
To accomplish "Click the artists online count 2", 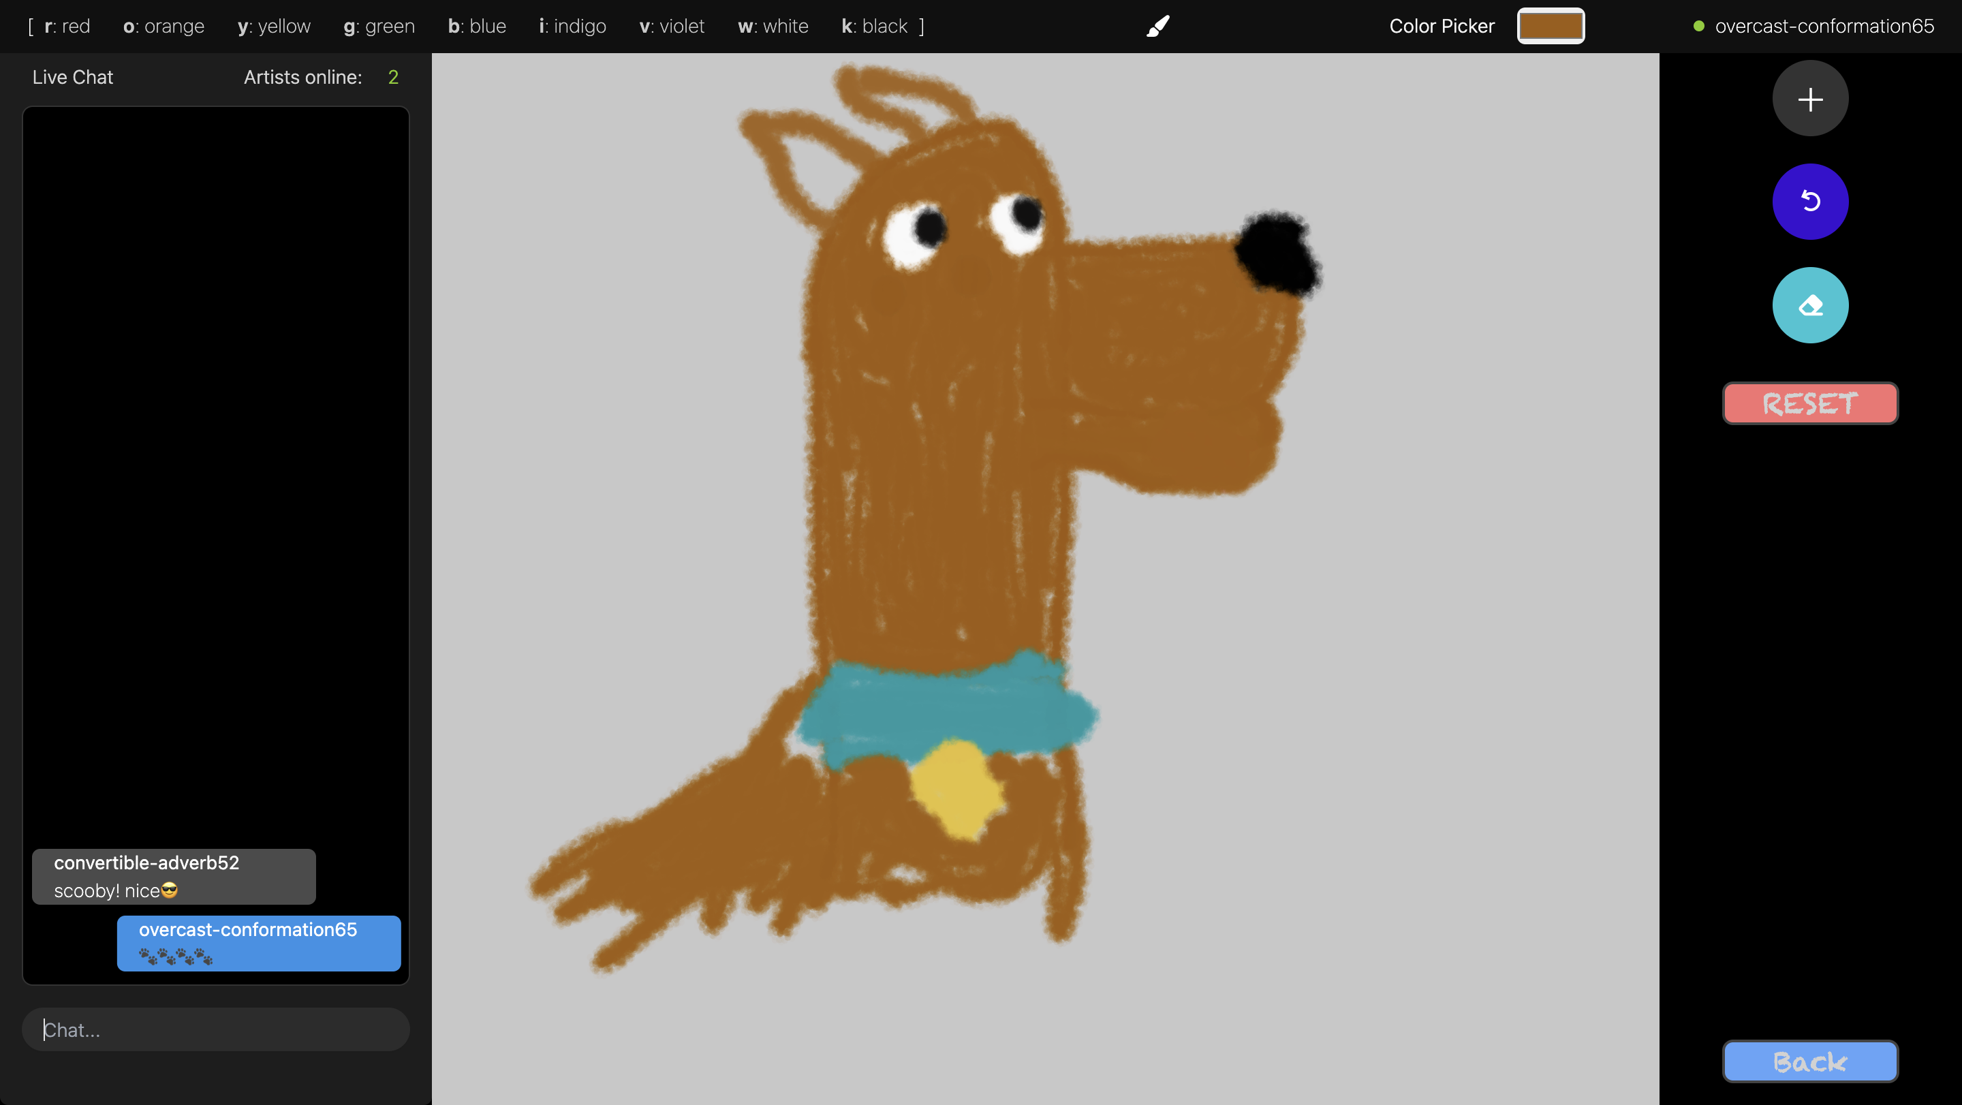I will pyautogui.click(x=393, y=77).
